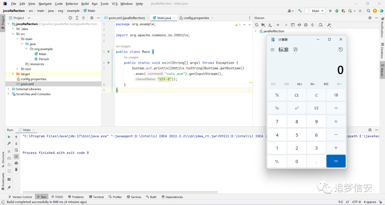Image resolution: width=385 pixels, height=205 pixels.
Task: Open the Terminal tool window
Action: (x=96, y=197)
